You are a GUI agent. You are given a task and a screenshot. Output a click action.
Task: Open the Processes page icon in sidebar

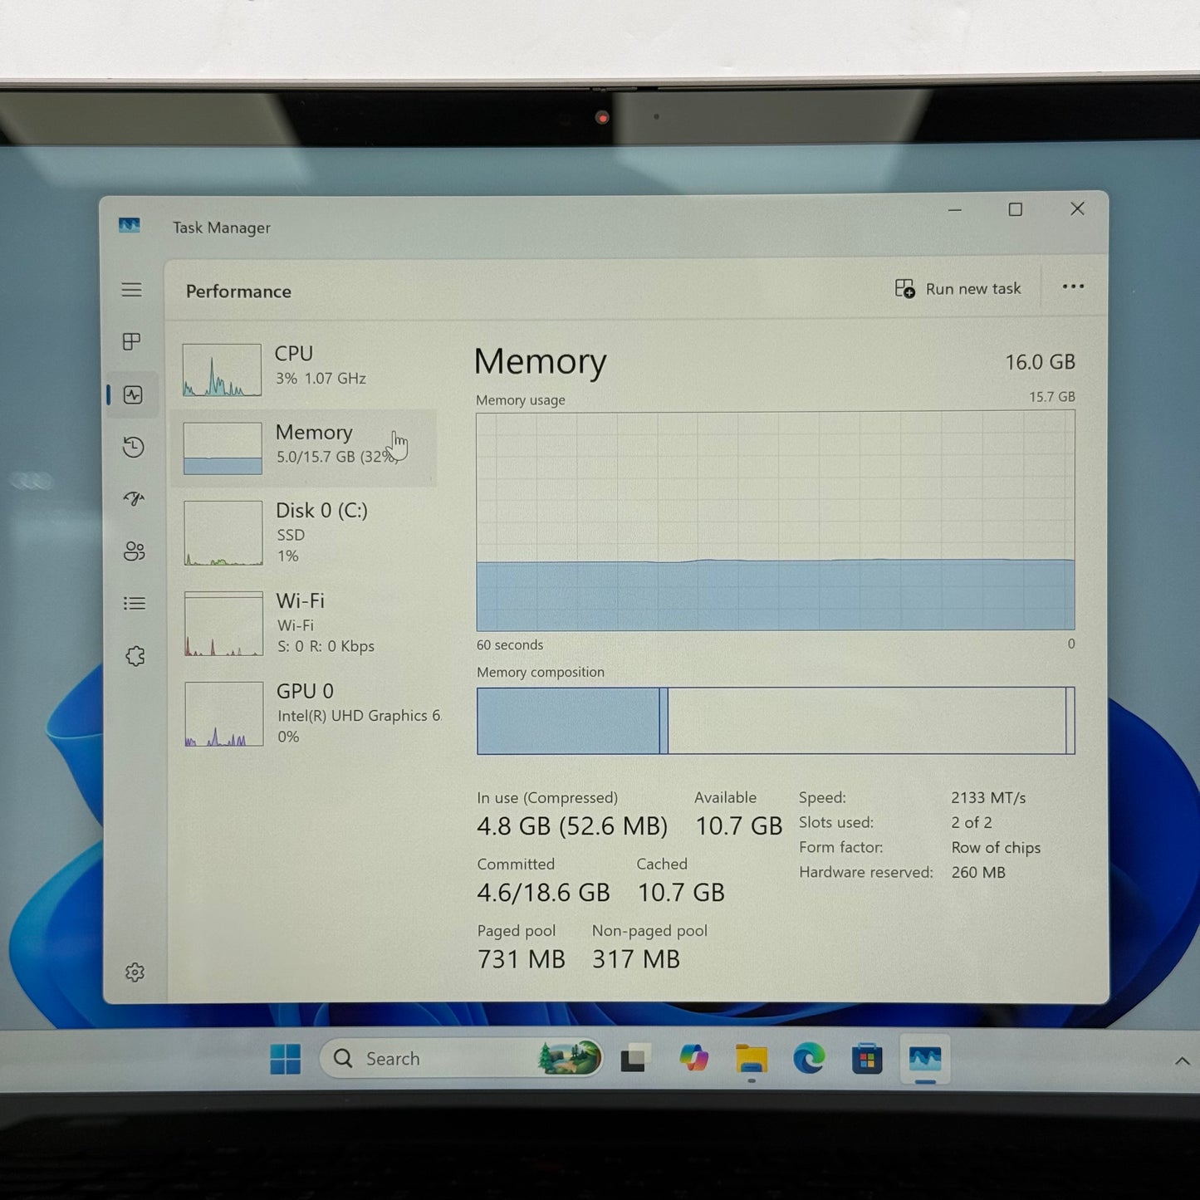point(131,341)
